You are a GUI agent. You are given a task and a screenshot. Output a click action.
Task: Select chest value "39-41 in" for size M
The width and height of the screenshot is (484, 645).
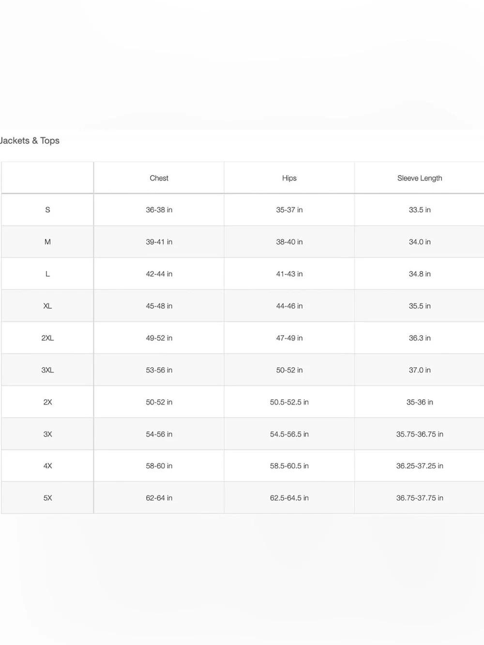pos(159,242)
